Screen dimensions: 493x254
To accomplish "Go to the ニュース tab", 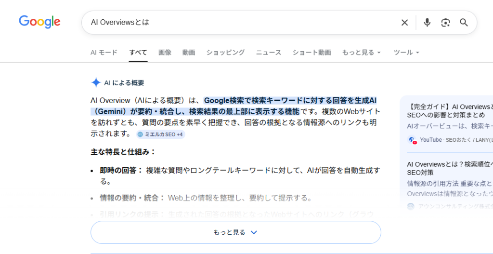I will (268, 53).
